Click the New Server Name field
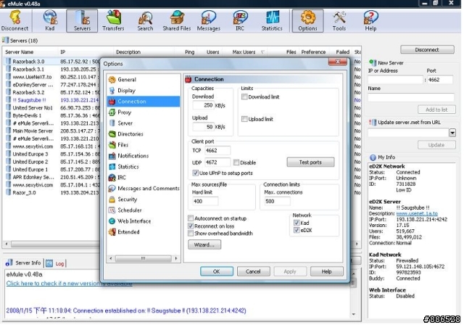The height and width of the screenshot is (325, 464). (x=411, y=97)
